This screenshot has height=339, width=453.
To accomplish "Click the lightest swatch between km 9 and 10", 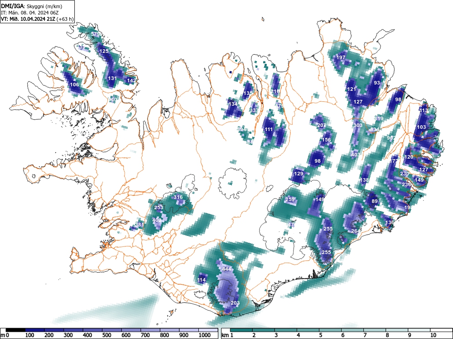I will [x=419, y=330].
